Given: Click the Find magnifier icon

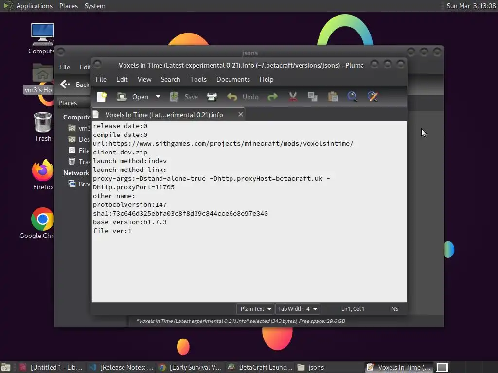Looking at the screenshot, I should click(x=352, y=97).
